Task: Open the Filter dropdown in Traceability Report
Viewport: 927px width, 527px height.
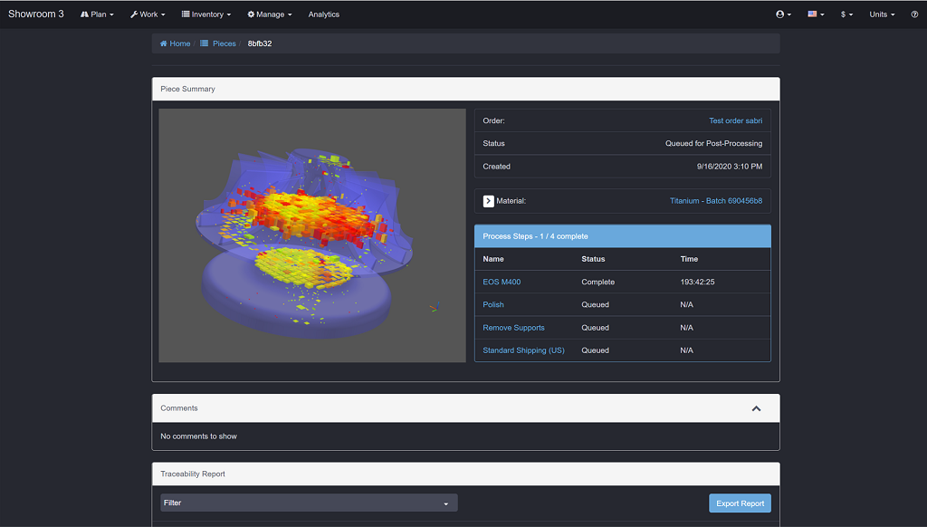Action: [x=309, y=503]
